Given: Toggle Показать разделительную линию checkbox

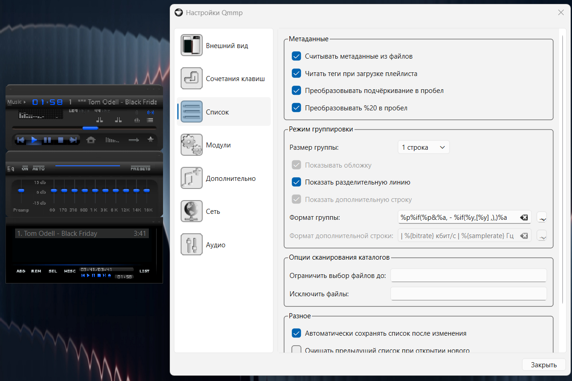Looking at the screenshot, I should tap(296, 182).
